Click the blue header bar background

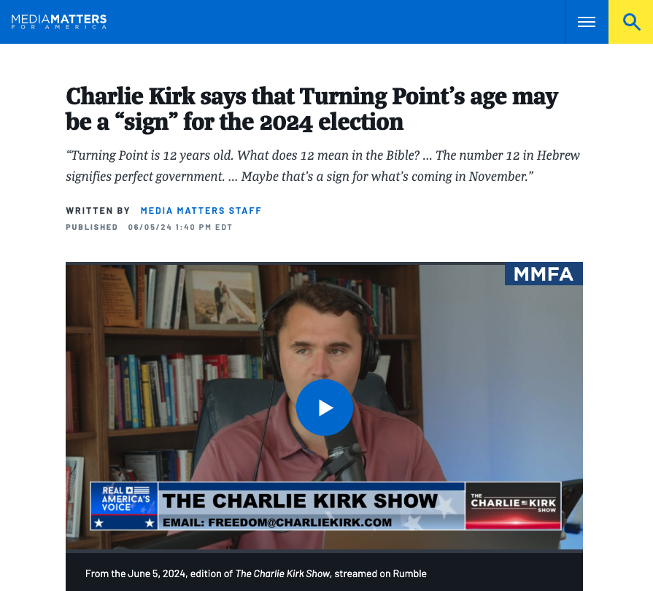pyautogui.click(x=333, y=22)
